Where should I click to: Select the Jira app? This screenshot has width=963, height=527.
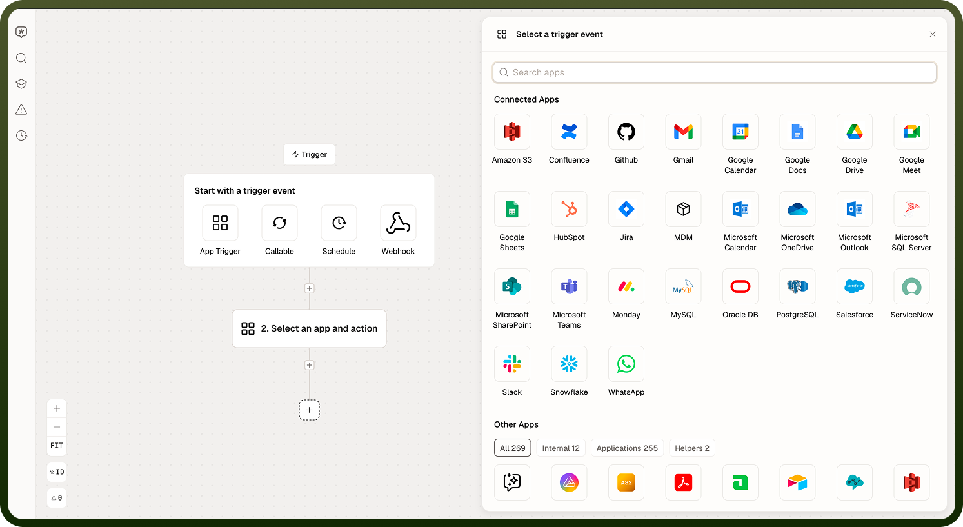click(x=626, y=209)
